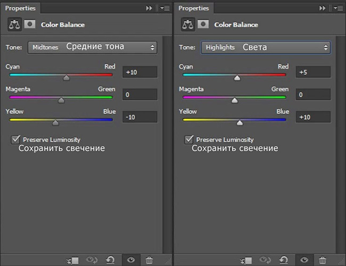This screenshot has height=266, width=346.
Task: Collapse right Properties panel with double arrows
Action: (x=323, y=8)
